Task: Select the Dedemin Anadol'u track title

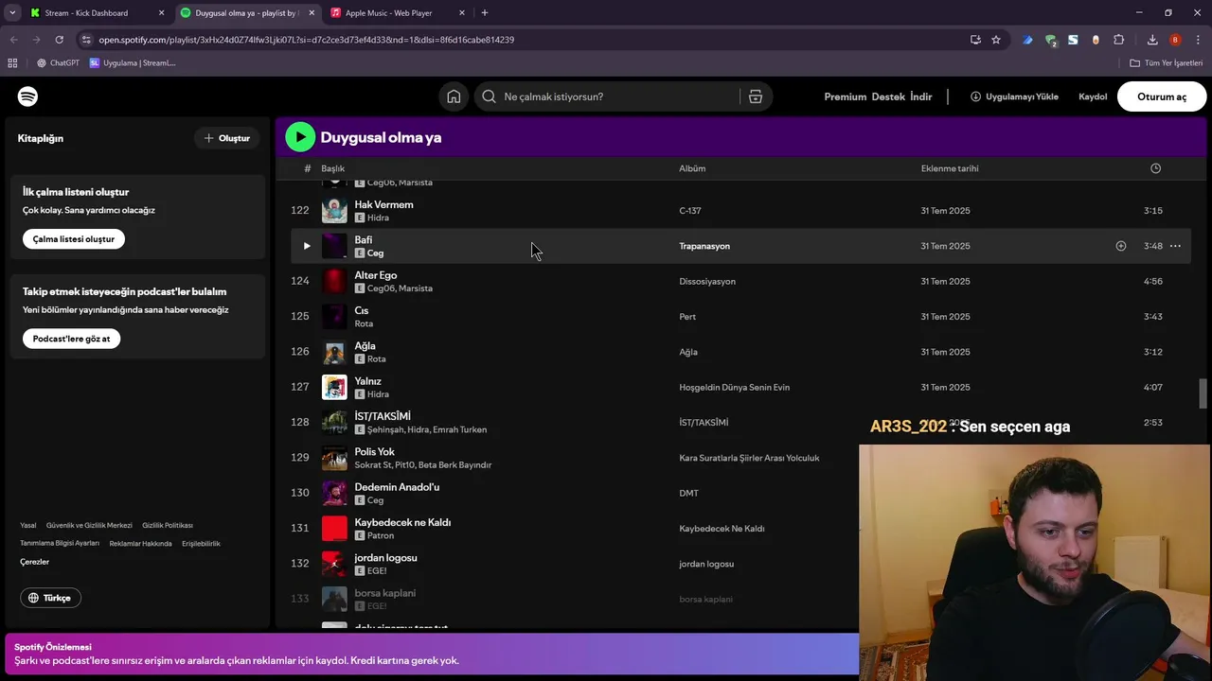Action: coord(397,487)
